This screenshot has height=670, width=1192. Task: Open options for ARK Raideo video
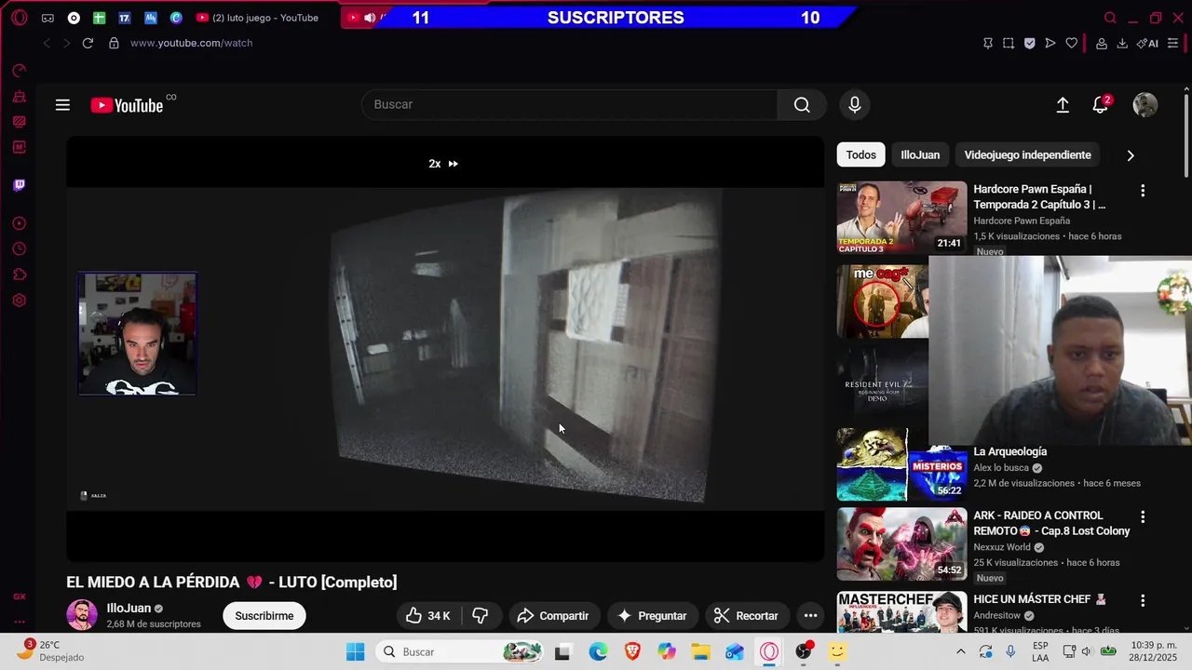pyautogui.click(x=1143, y=516)
